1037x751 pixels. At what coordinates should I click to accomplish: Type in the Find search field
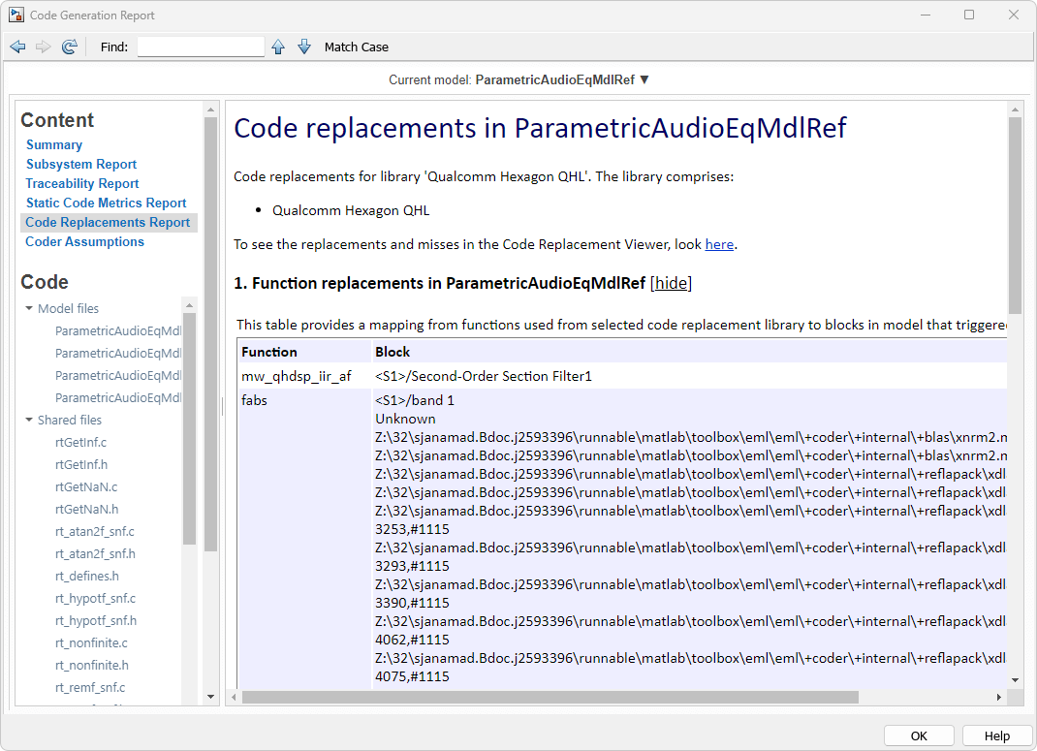(x=201, y=47)
